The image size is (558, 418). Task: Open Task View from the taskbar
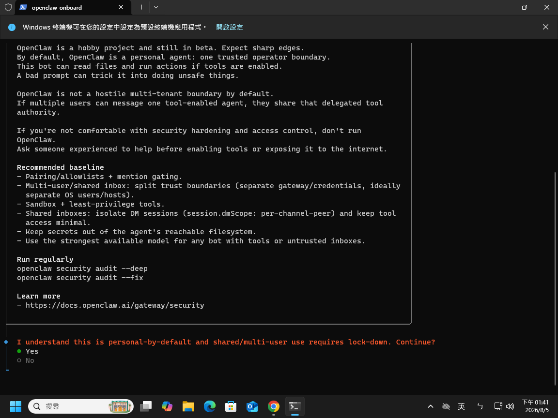point(146,406)
